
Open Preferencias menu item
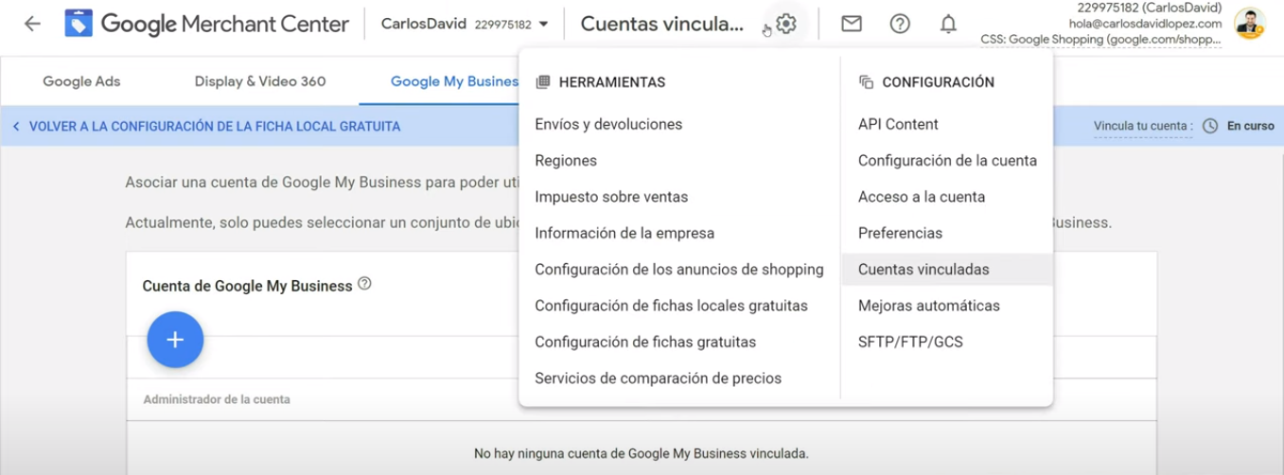pos(900,233)
